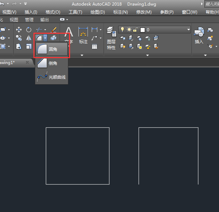Screen dimensions: 219x212
Task: Open the Trim dropdown arrow
Action: click(x=45, y=30)
